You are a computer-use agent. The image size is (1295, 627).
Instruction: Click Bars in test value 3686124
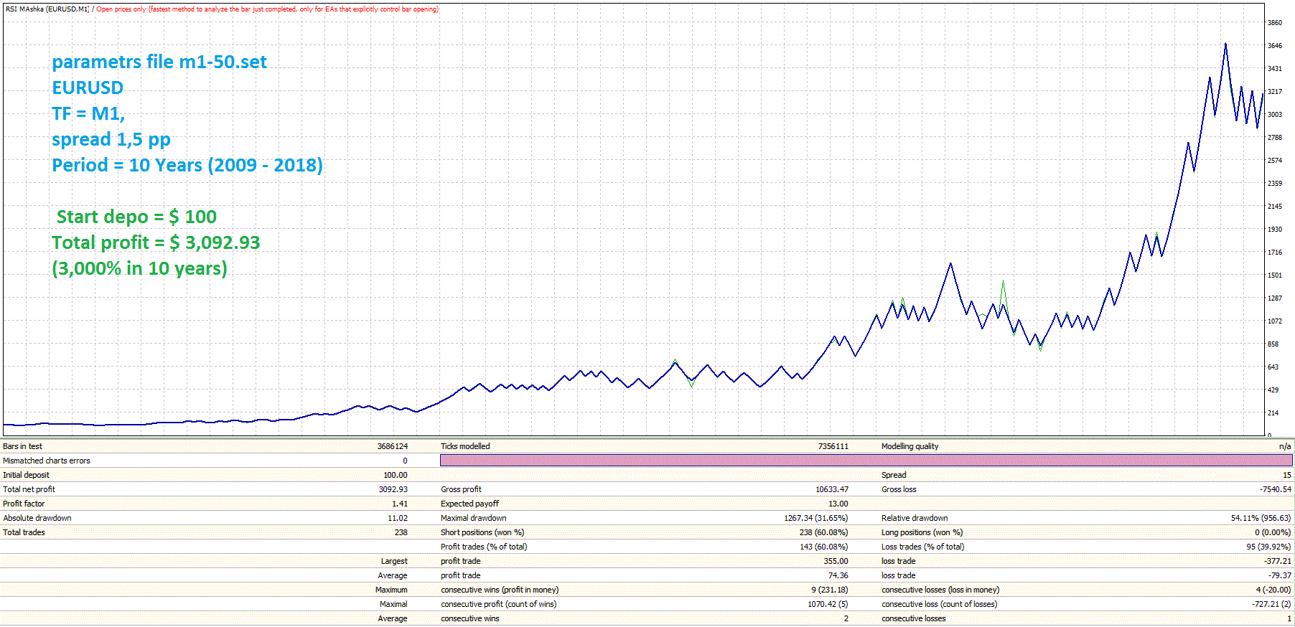(392, 446)
